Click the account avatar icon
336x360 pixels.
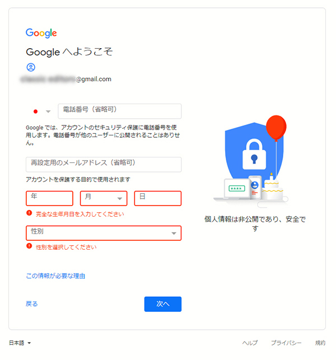[31, 67]
